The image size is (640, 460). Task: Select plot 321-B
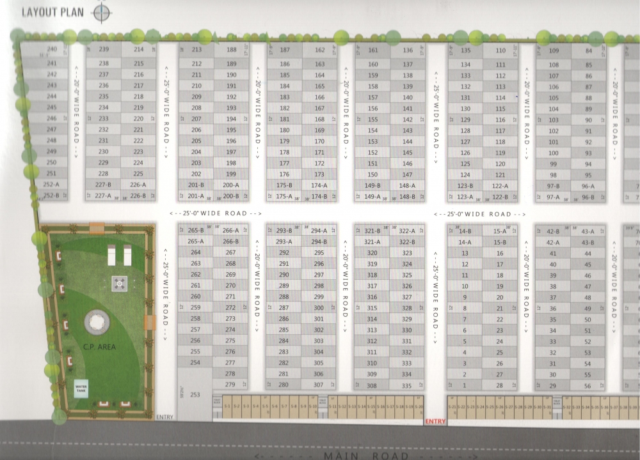(372, 231)
